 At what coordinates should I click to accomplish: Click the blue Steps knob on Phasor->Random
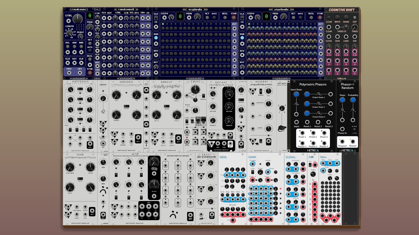pyautogui.click(x=342, y=100)
